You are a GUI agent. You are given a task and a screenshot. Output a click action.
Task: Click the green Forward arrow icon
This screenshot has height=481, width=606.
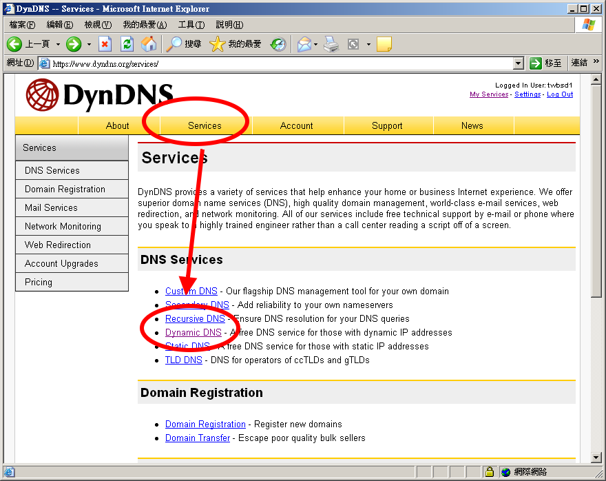tap(74, 44)
